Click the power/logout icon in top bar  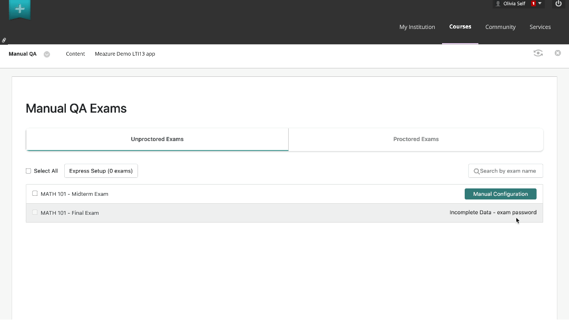(558, 4)
